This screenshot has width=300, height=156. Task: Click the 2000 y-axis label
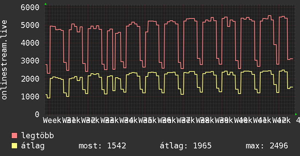tap(30, 79)
